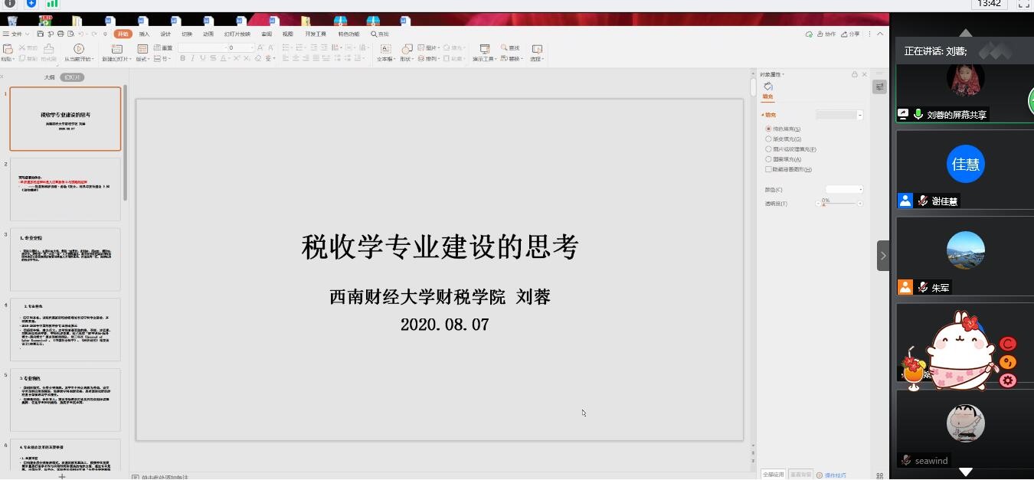Click the 新建幻灯片 new slide icon

coord(117,49)
